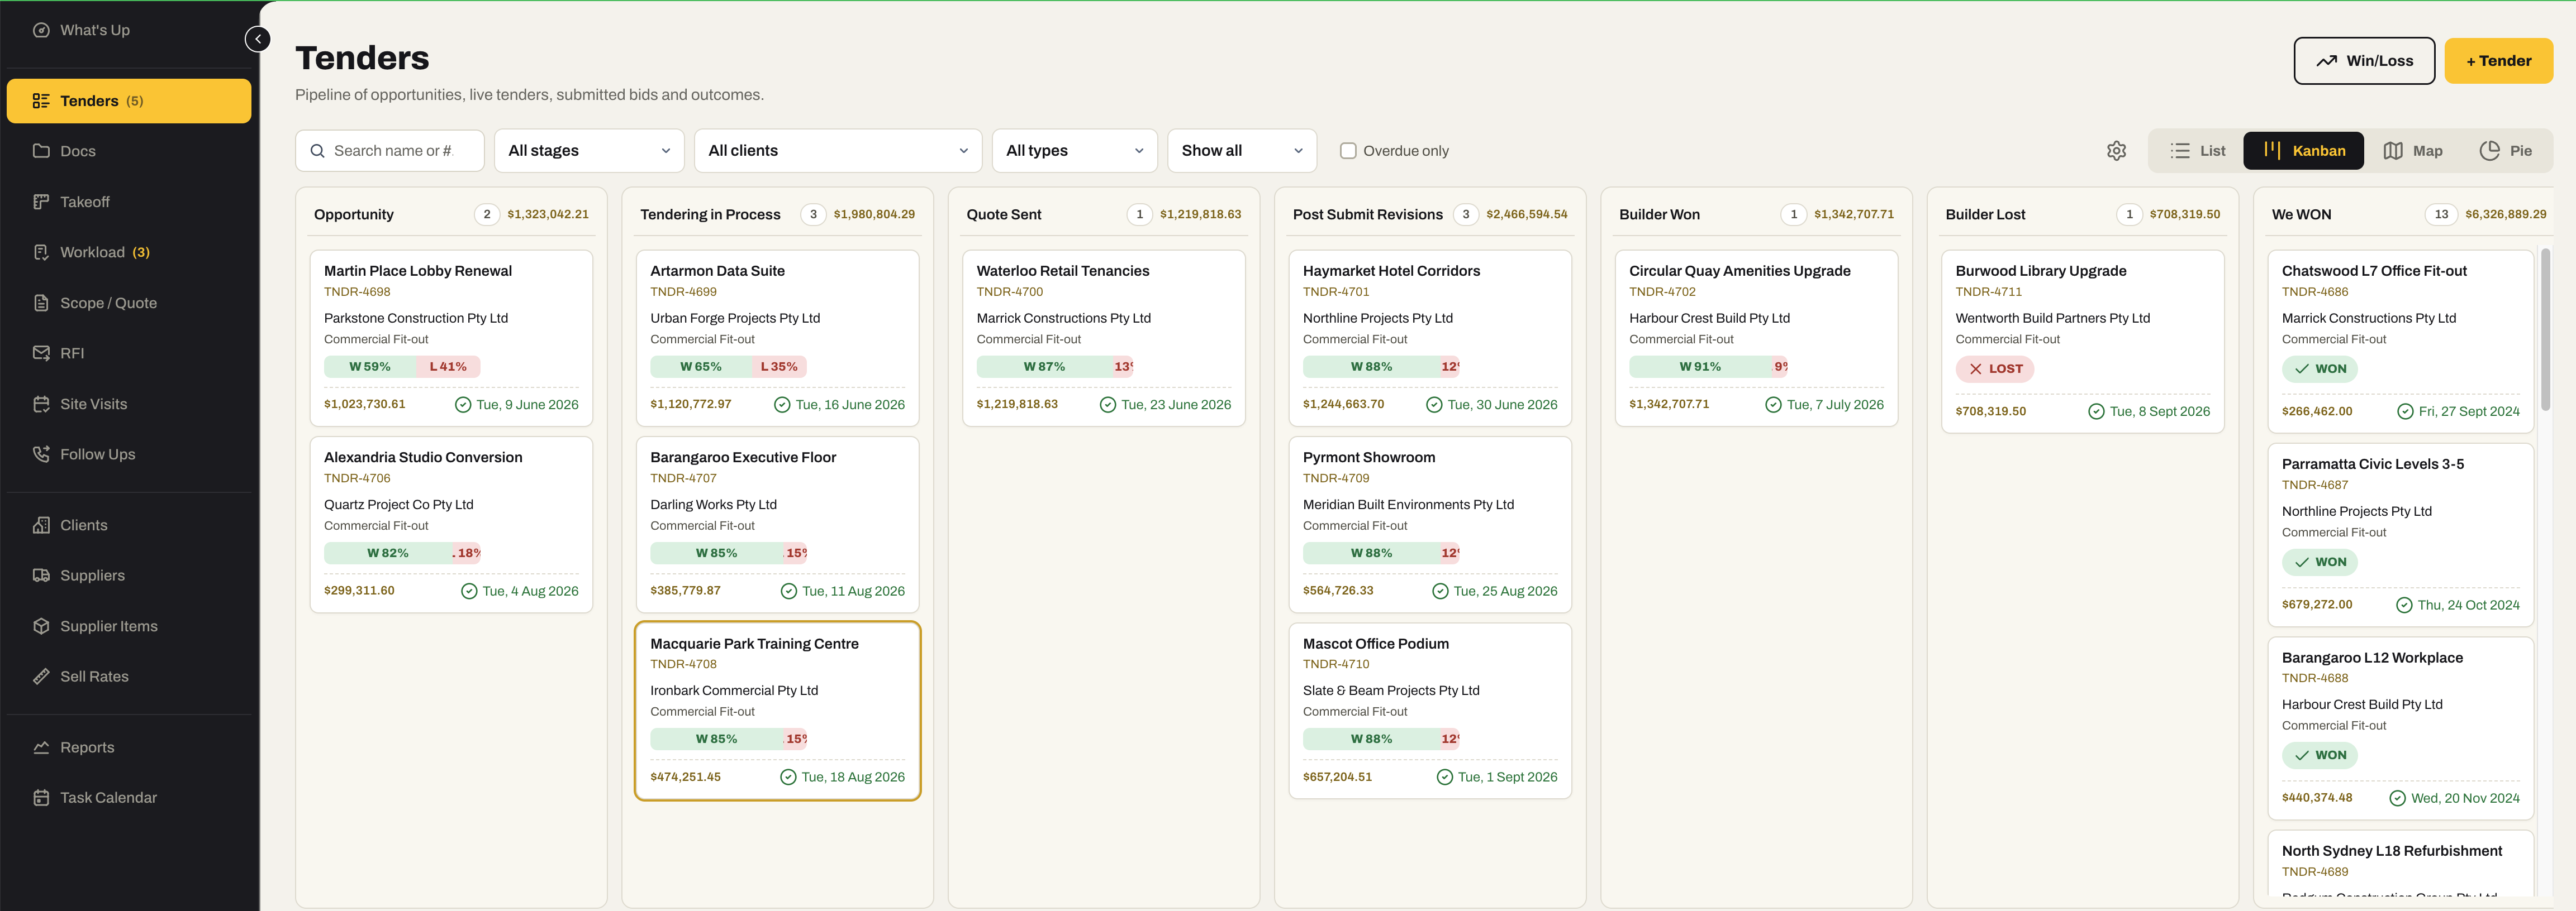Click the Map view icon
2576x911 pixels.
(2392, 151)
